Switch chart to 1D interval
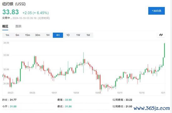This screenshot has width=172, height=113. click(68, 35)
